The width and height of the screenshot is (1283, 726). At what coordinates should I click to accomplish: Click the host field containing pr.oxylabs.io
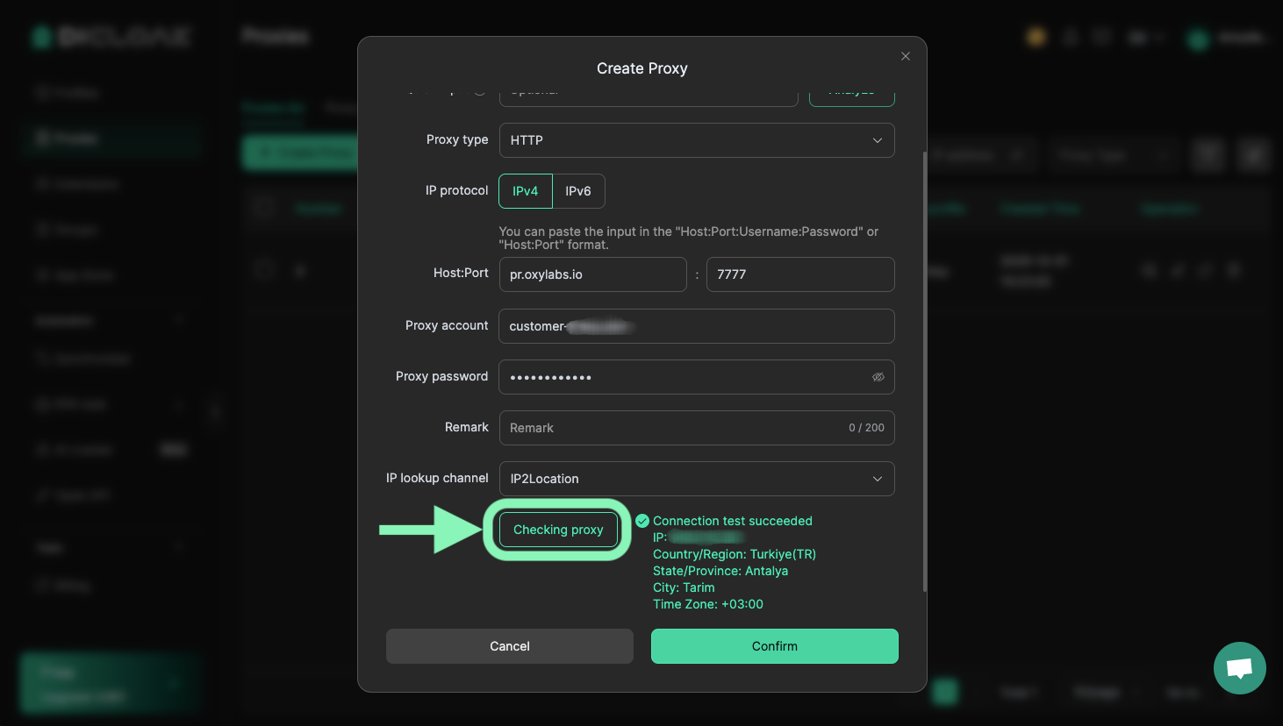592,274
